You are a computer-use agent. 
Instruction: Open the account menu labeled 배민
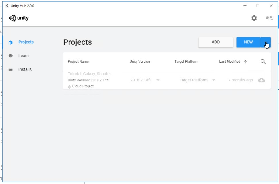(x=270, y=18)
